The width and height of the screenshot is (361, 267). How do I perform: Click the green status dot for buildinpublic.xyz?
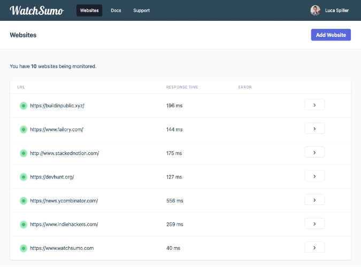23,106
